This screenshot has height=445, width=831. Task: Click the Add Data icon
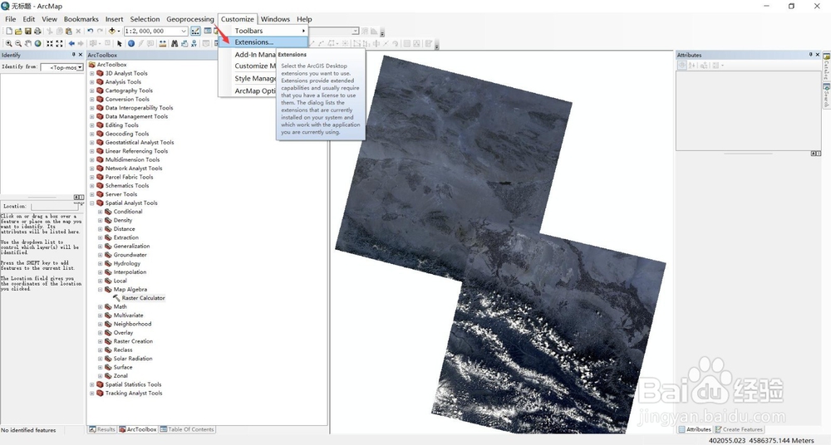point(112,32)
